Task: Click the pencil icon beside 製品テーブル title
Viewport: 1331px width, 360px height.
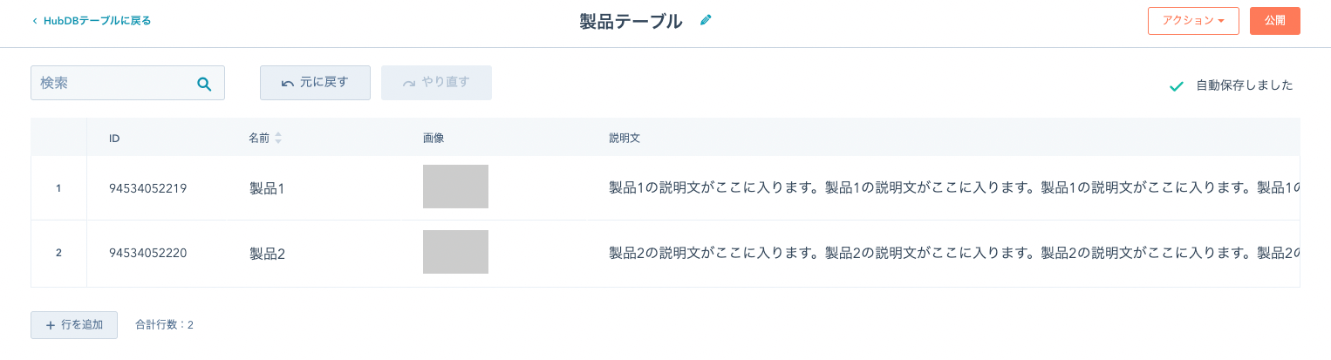Action: click(x=706, y=20)
